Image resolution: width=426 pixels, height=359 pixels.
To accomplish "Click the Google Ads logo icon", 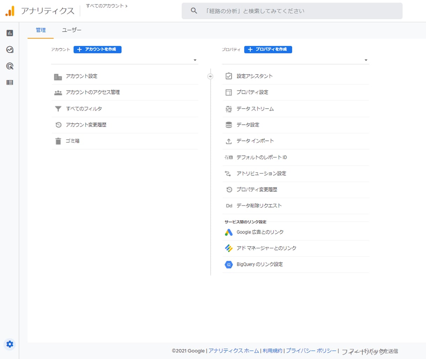I will tap(229, 232).
